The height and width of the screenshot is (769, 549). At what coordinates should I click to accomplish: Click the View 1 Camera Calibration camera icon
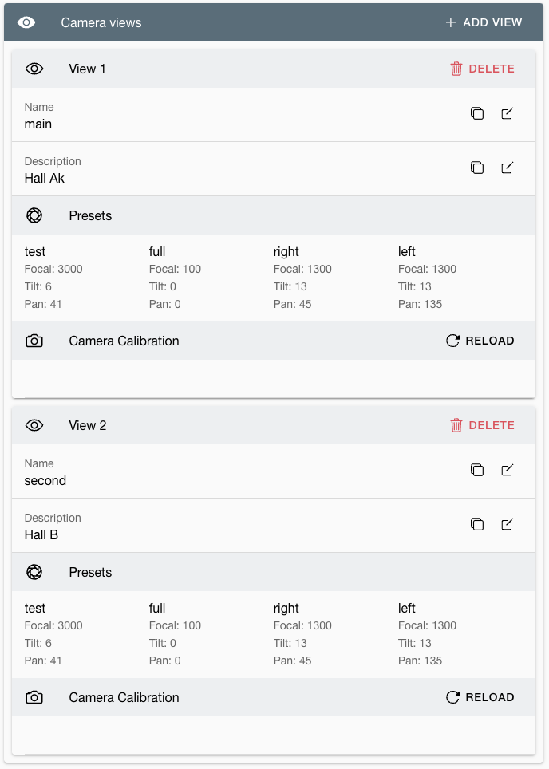[34, 341]
